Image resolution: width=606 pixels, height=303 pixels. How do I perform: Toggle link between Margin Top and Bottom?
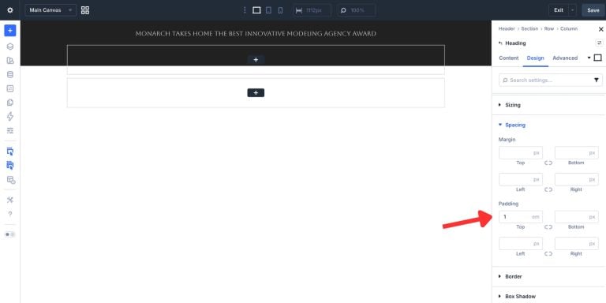point(548,163)
